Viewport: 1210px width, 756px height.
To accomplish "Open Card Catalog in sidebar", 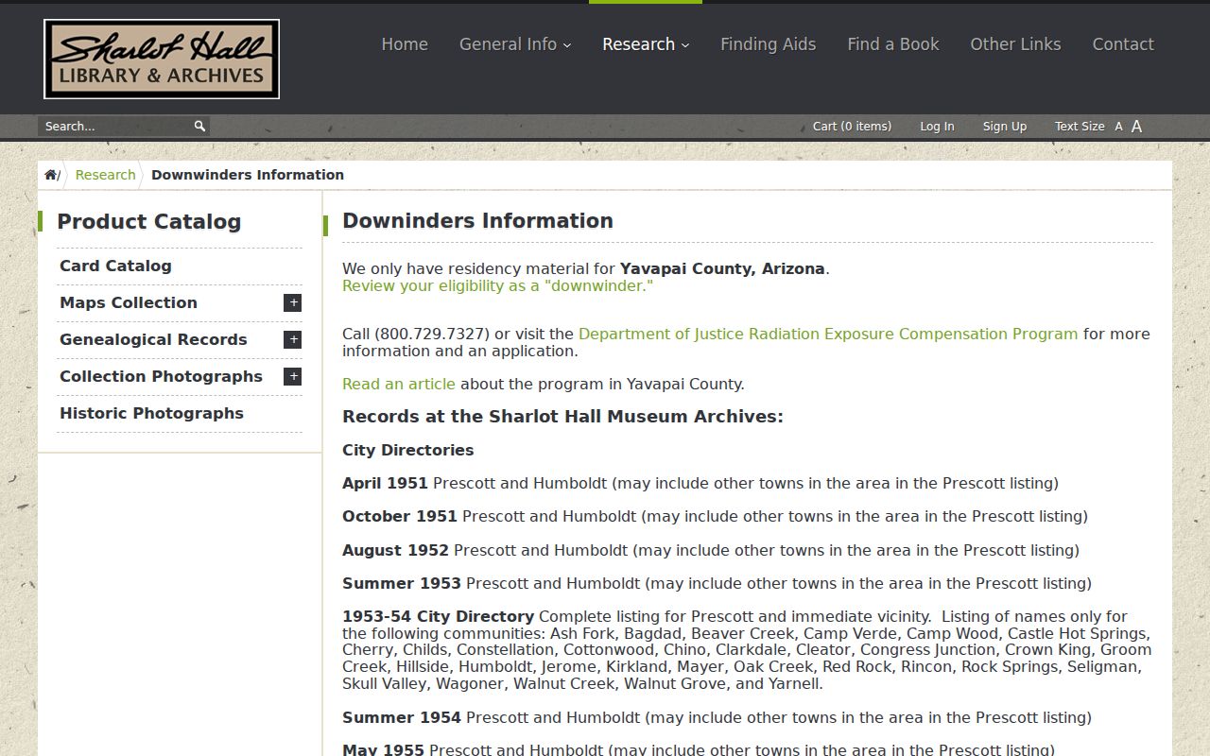I will click(115, 266).
